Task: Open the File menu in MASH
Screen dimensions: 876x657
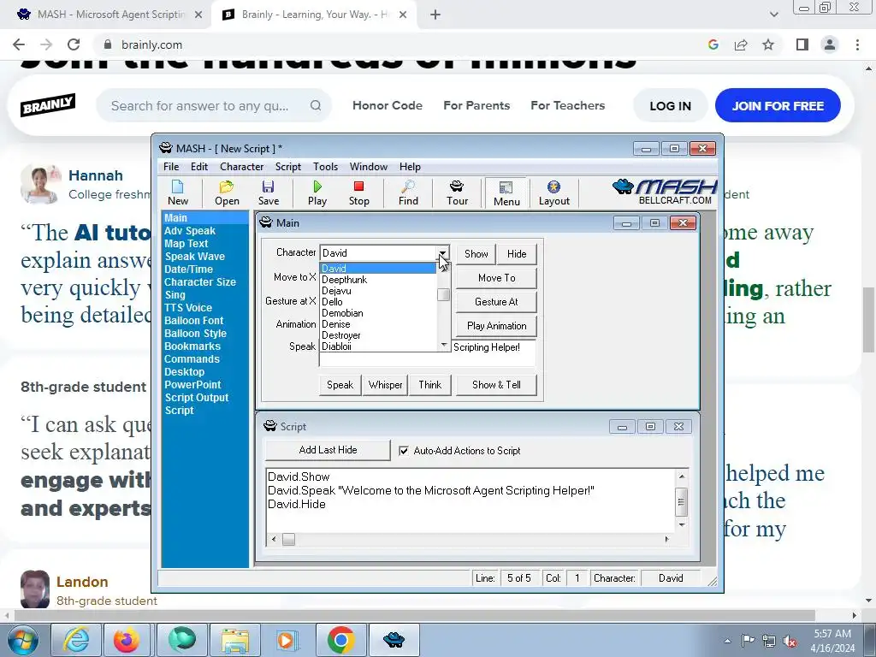Action: pyautogui.click(x=171, y=167)
